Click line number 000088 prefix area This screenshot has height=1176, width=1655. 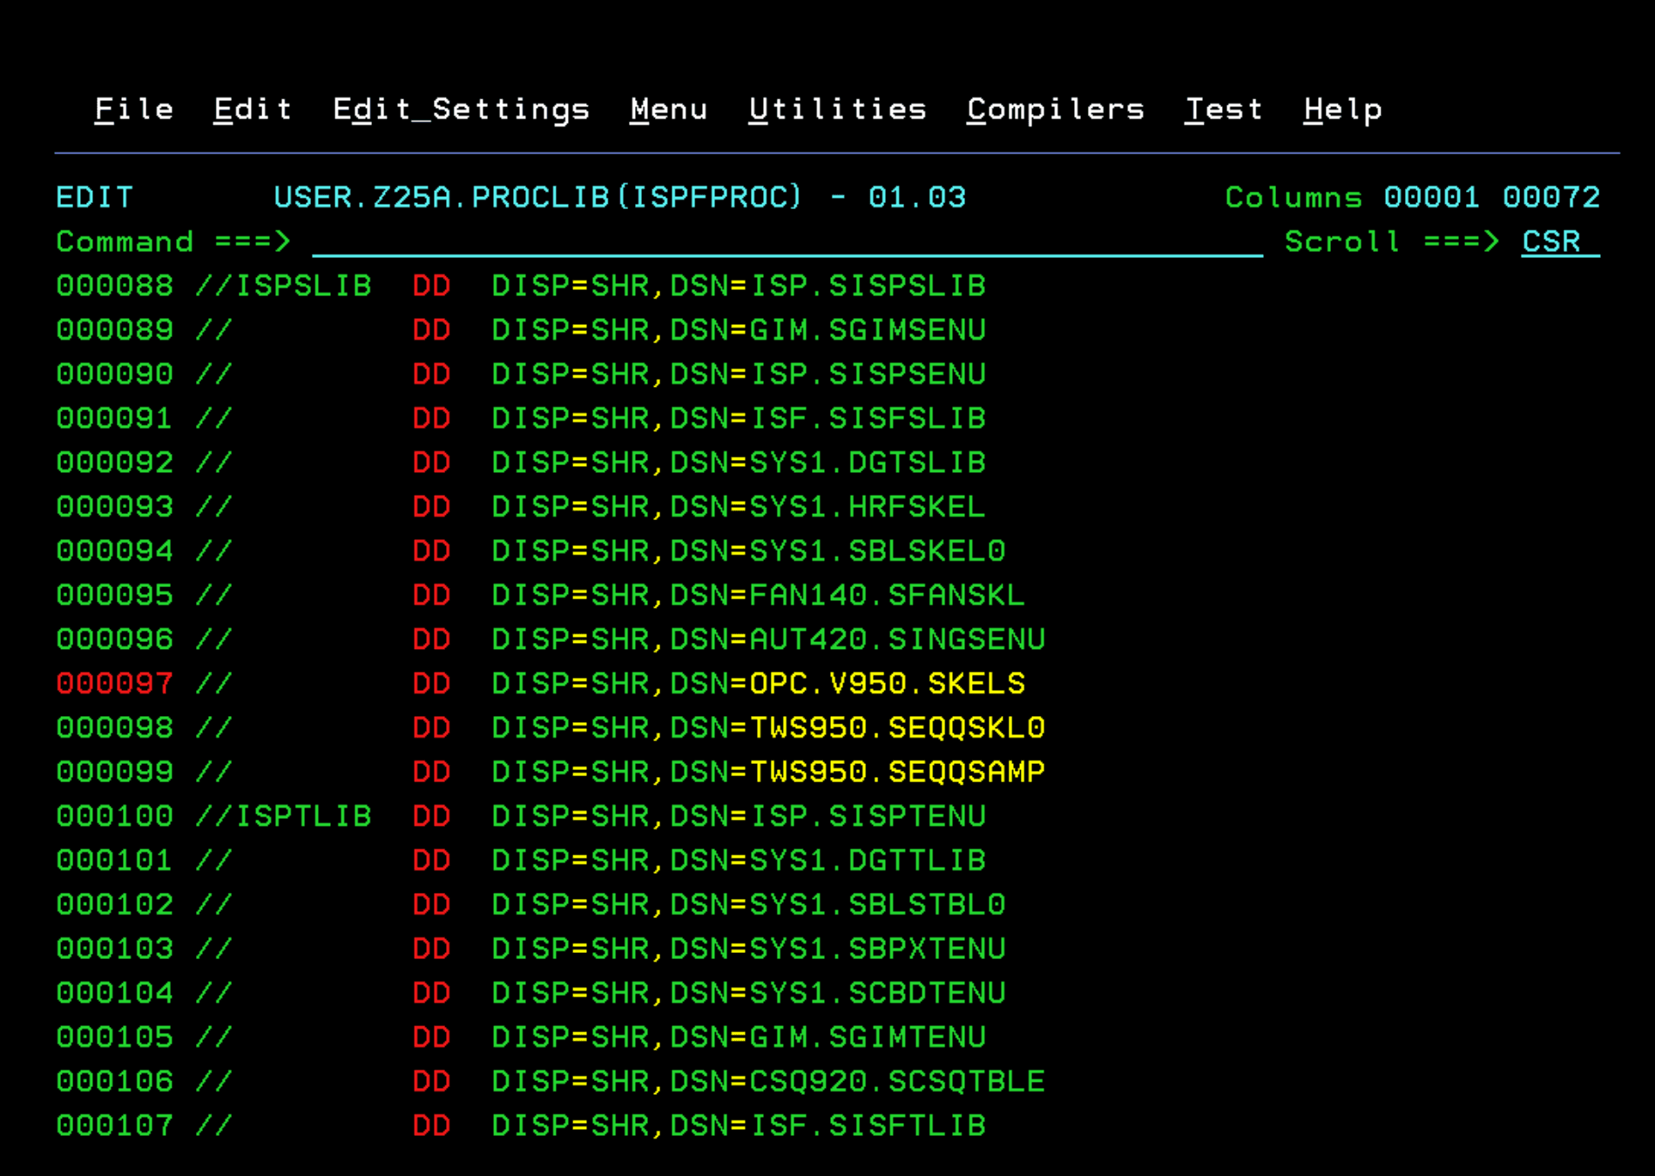click(115, 287)
